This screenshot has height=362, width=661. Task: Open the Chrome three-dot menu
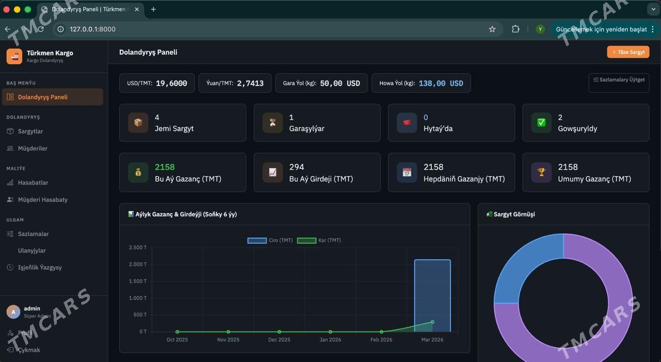(653, 29)
